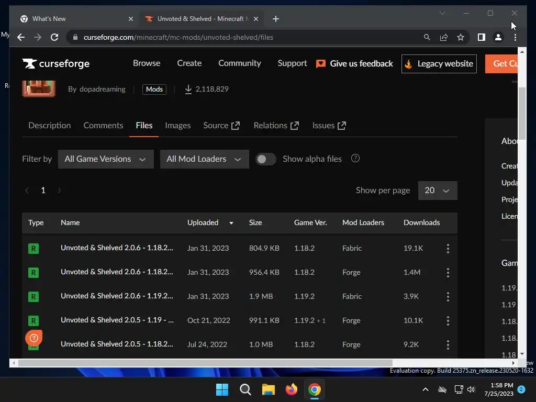The height and width of the screenshot is (402, 536).
Task: Open more options for 956.4 KB Forge file
Action: (448, 272)
